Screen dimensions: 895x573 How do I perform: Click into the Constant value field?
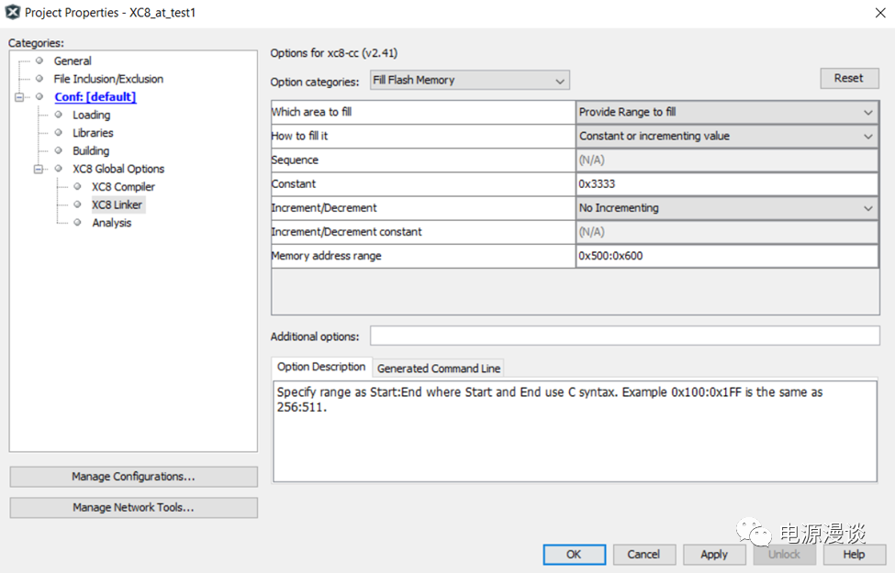(725, 184)
